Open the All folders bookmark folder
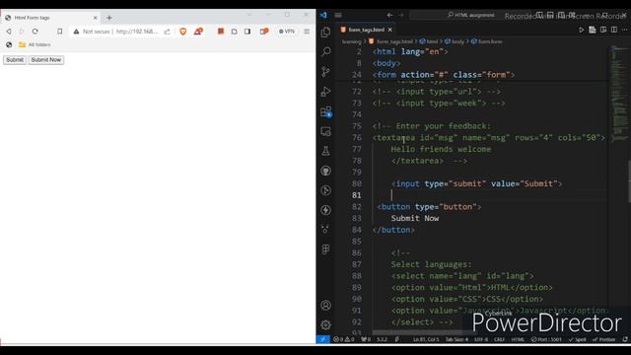 [35, 44]
